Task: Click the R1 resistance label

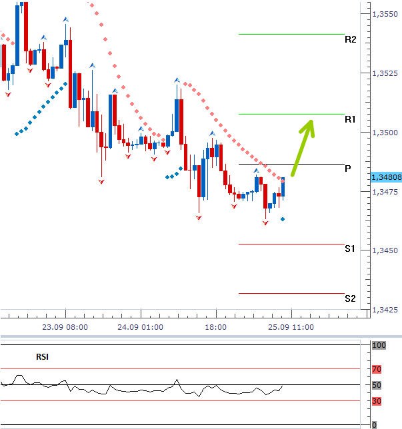Action: tap(350, 119)
